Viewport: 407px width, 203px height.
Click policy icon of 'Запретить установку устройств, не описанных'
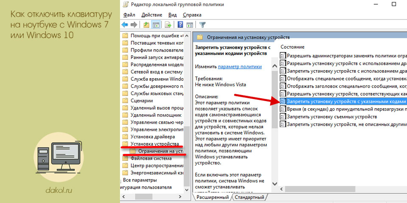(x=283, y=124)
